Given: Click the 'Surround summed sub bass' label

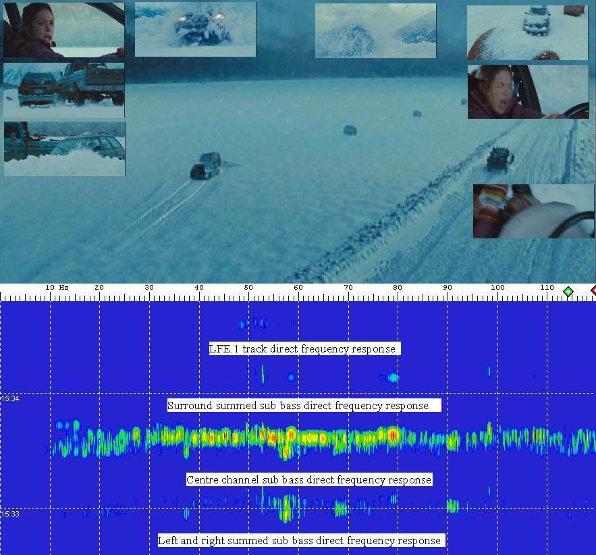Looking at the screenshot, I should coord(303,406).
